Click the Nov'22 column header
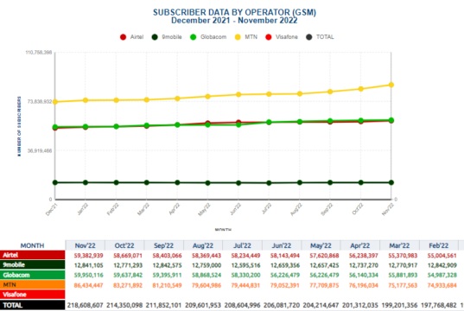This screenshot has height=311, width=464. pos(86,245)
